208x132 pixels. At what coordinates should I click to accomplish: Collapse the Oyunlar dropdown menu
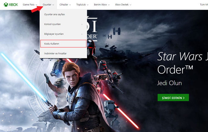click(x=49, y=5)
